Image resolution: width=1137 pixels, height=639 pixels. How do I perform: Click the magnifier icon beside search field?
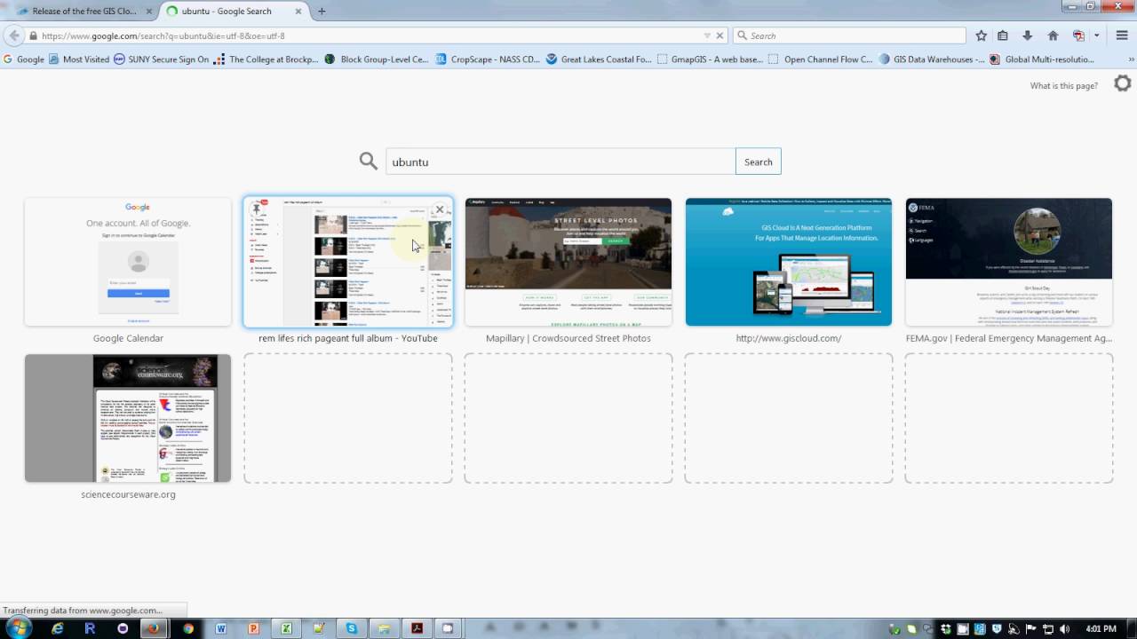pyautogui.click(x=369, y=161)
